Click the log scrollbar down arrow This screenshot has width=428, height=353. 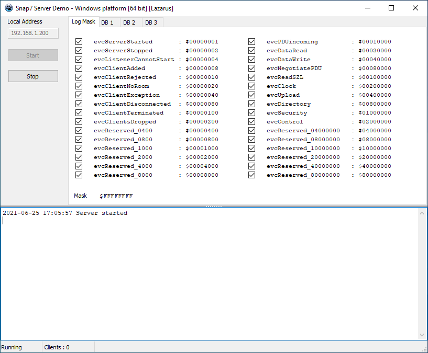click(x=422, y=335)
